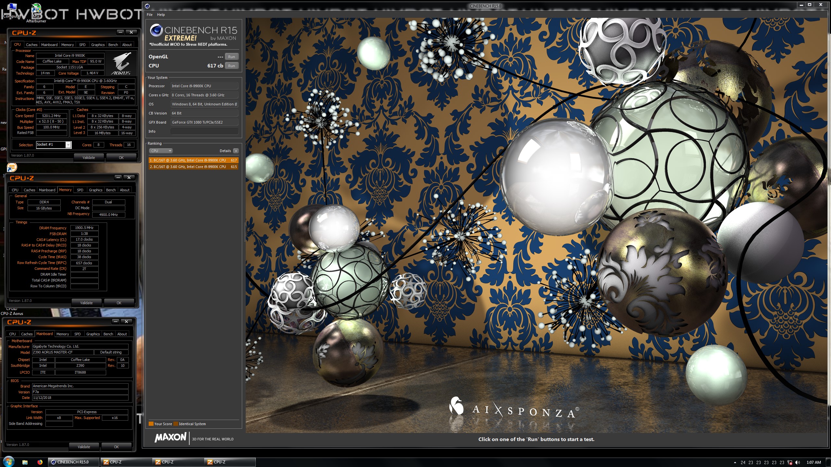Click the Processor field in Your System

pyautogui.click(x=204, y=86)
